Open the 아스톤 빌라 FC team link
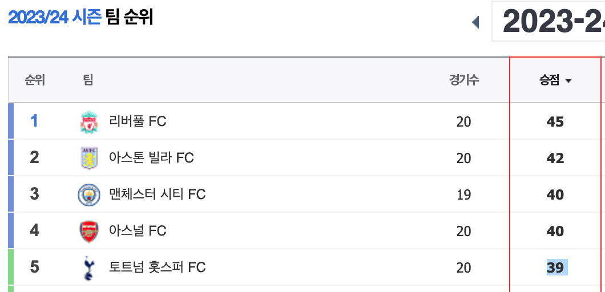Screen dimensions: 605x292 [x=151, y=158]
